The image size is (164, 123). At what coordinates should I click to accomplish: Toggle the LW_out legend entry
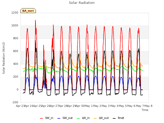click(x=101, y=118)
